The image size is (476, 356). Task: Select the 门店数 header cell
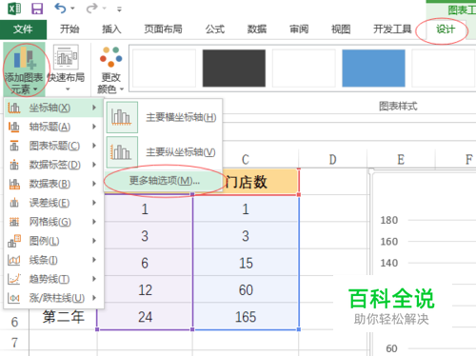[x=246, y=182]
